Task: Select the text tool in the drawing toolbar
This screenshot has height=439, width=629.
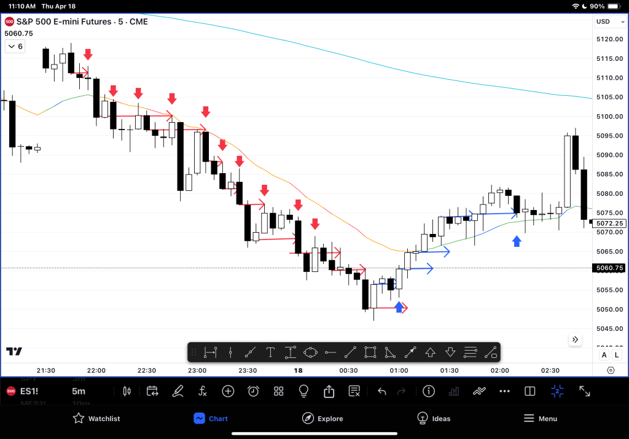Action: tap(270, 352)
